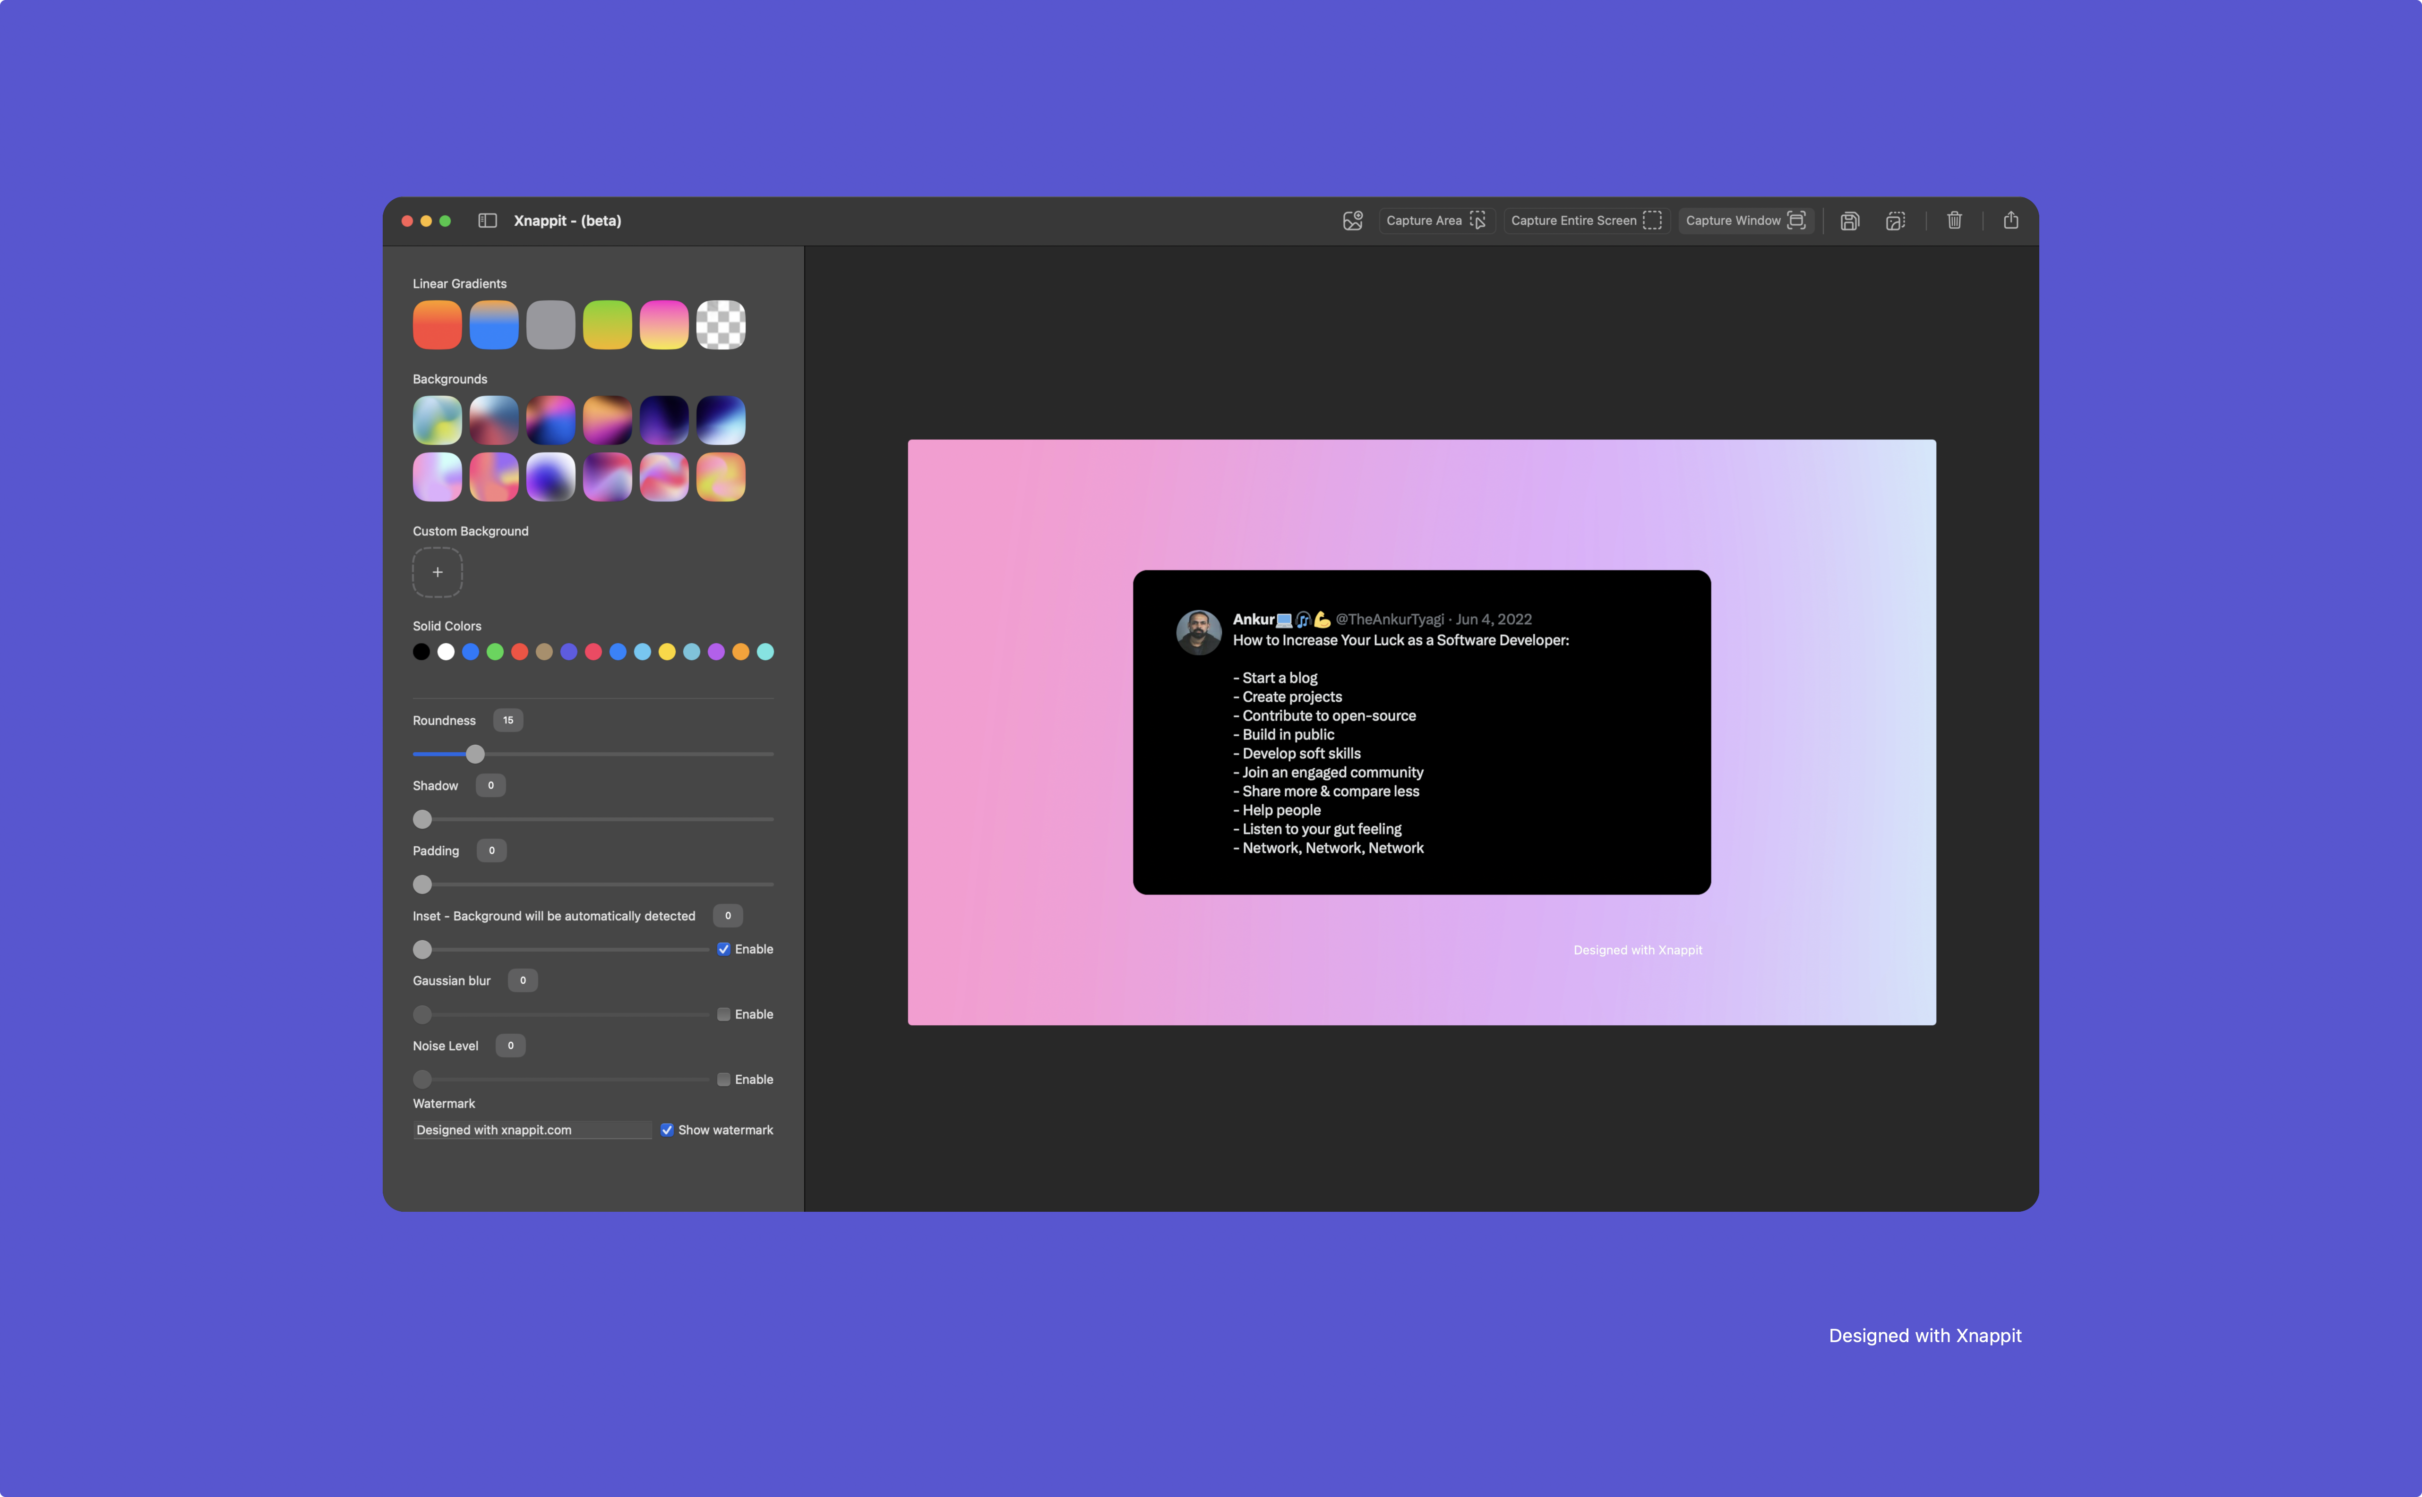Screen dimensions: 2422x1497
Task: Click the Capture Window button
Action: [x=1744, y=221]
